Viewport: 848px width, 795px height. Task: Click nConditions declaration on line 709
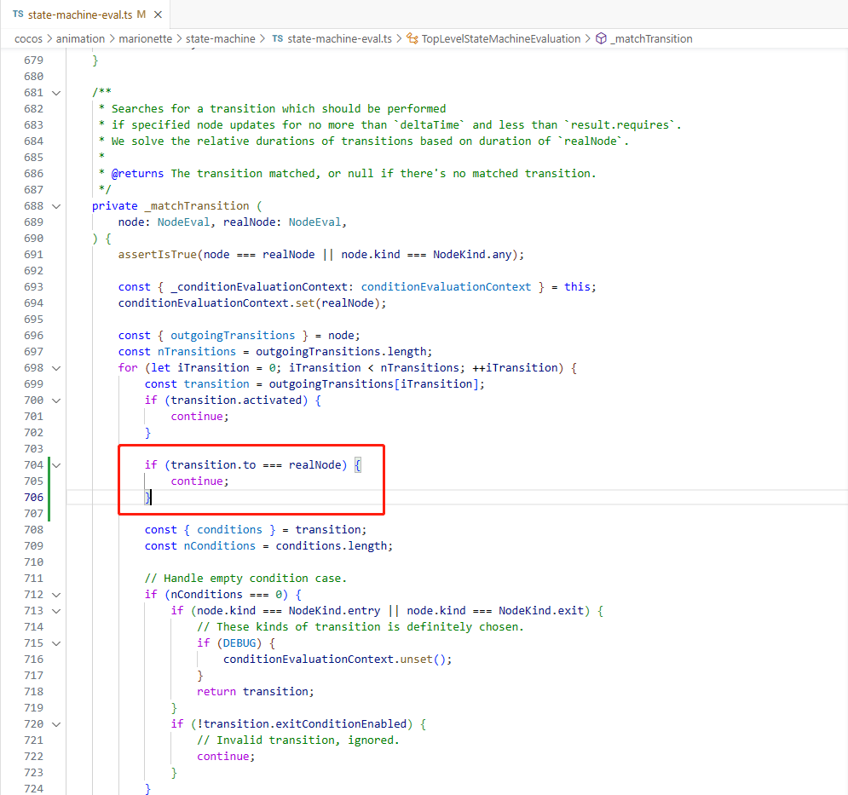coord(219,546)
